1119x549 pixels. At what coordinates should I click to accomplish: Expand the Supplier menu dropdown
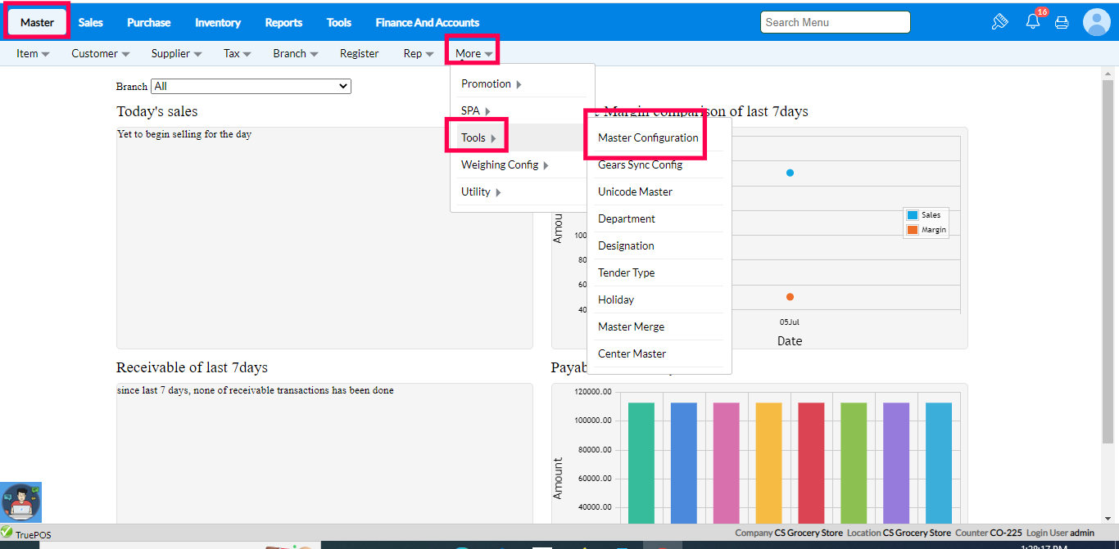pyautogui.click(x=176, y=53)
